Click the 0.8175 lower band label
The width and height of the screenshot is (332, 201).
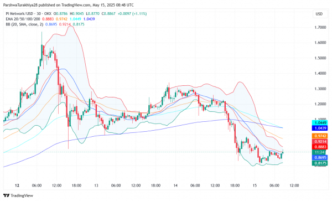pos(320,163)
